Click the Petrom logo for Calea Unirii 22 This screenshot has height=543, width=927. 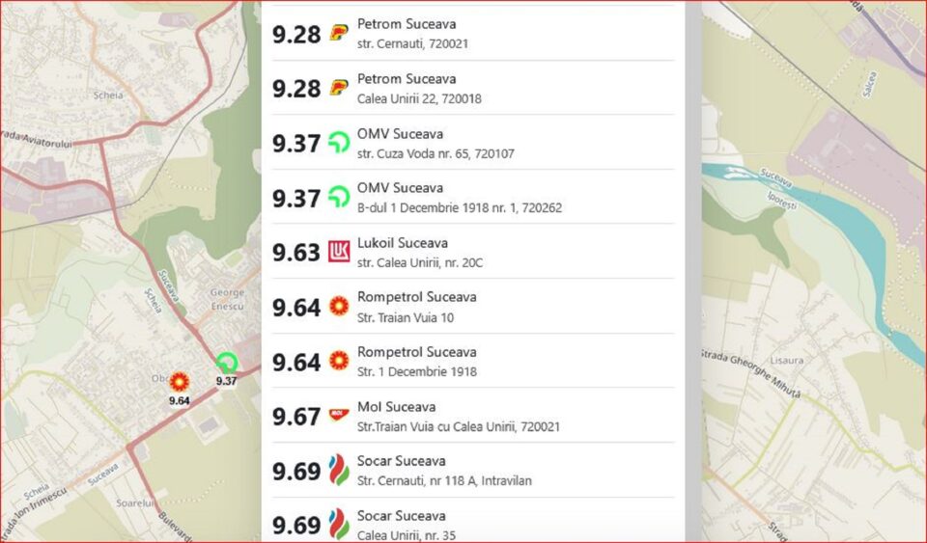pos(338,88)
